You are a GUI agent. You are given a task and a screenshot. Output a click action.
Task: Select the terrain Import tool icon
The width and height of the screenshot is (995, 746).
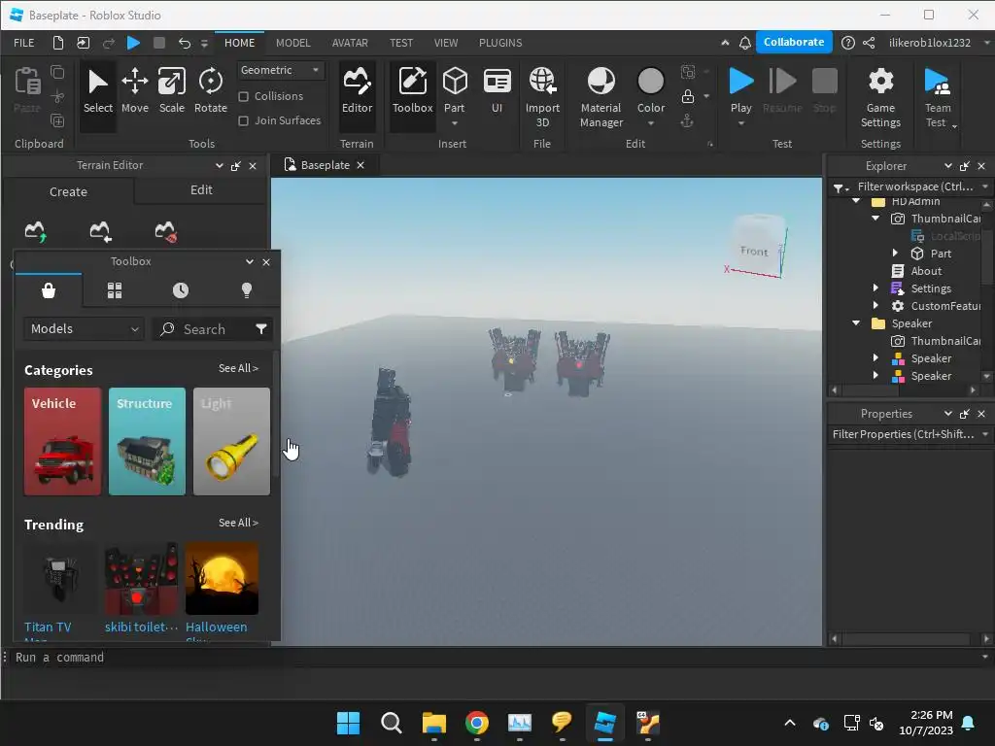coord(100,231)
